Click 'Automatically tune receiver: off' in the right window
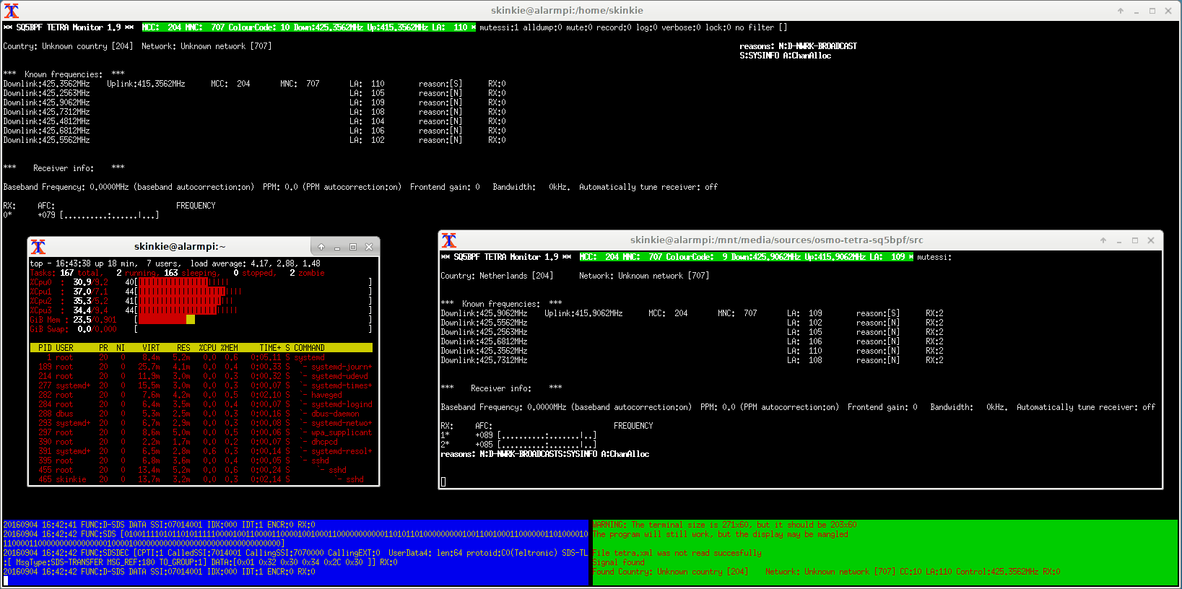Screen dimensions: 1182x589 pyautogui.click(x=1086, y=407)
